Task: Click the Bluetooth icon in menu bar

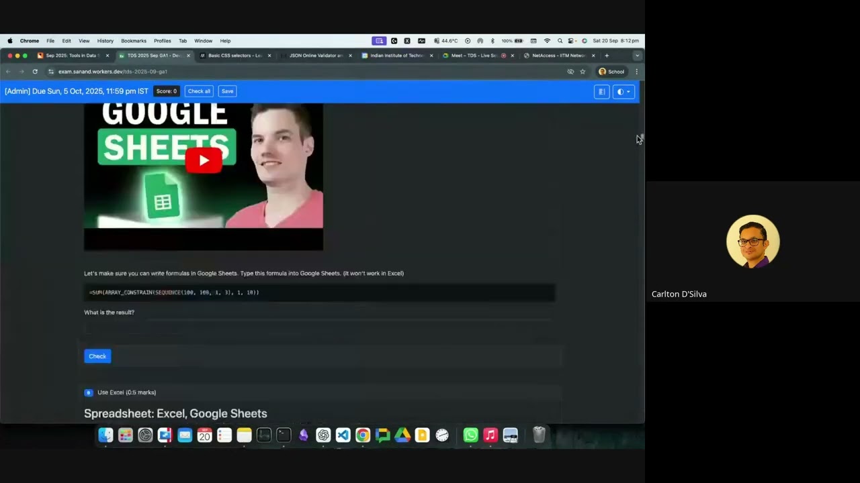Action: [492, 41]
